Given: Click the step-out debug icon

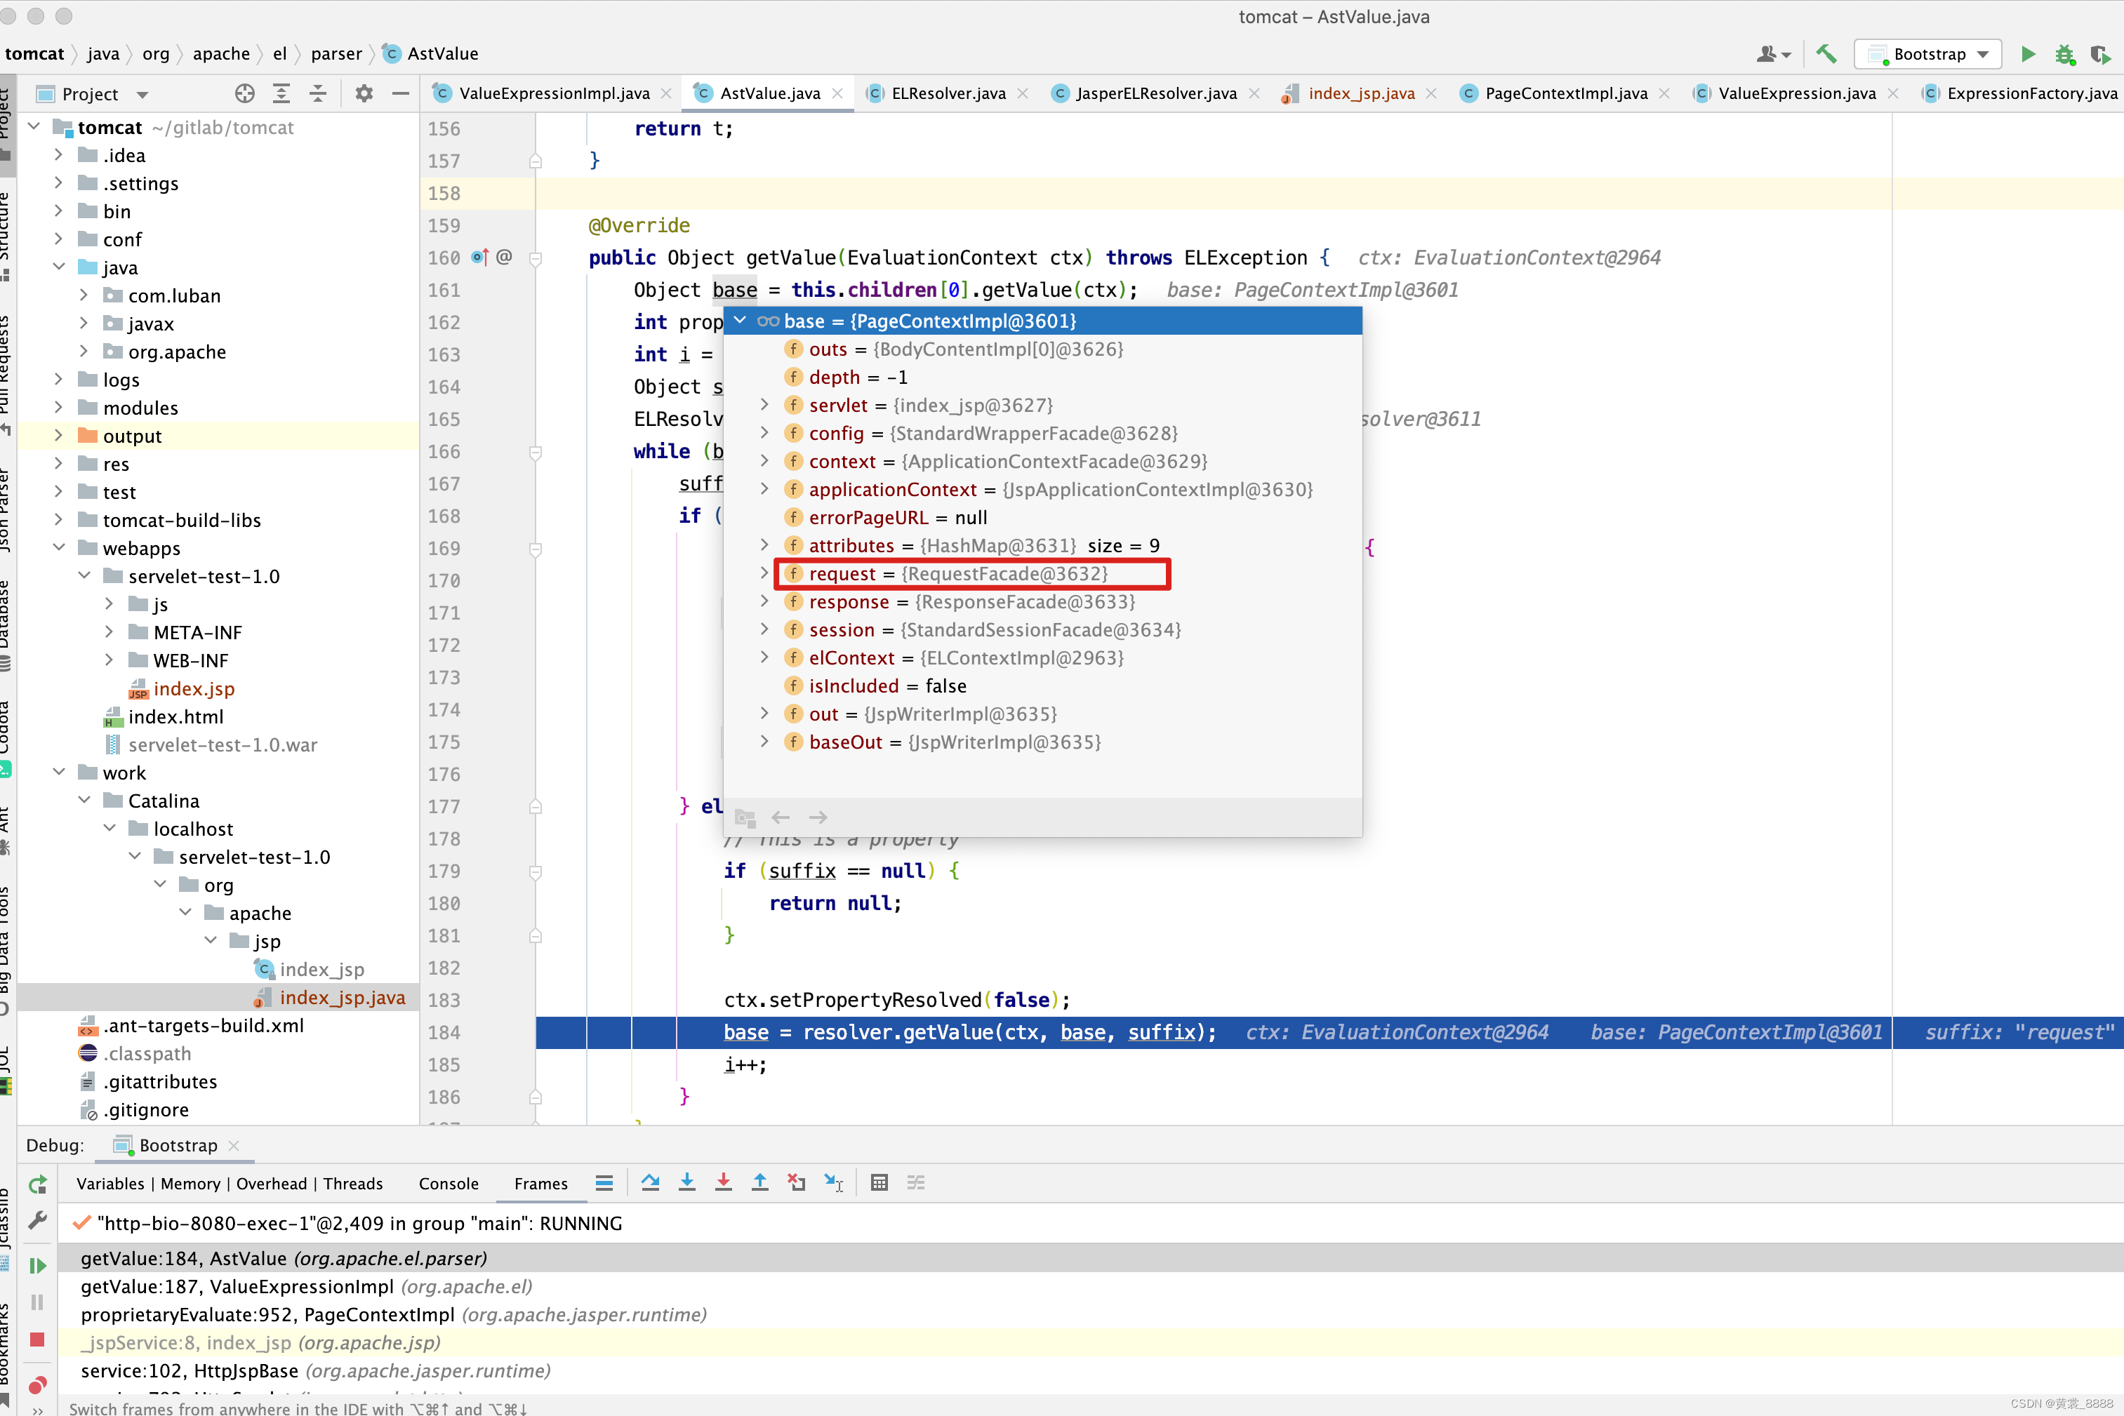Looking at the screenshot, I should tap(760, 1182).
